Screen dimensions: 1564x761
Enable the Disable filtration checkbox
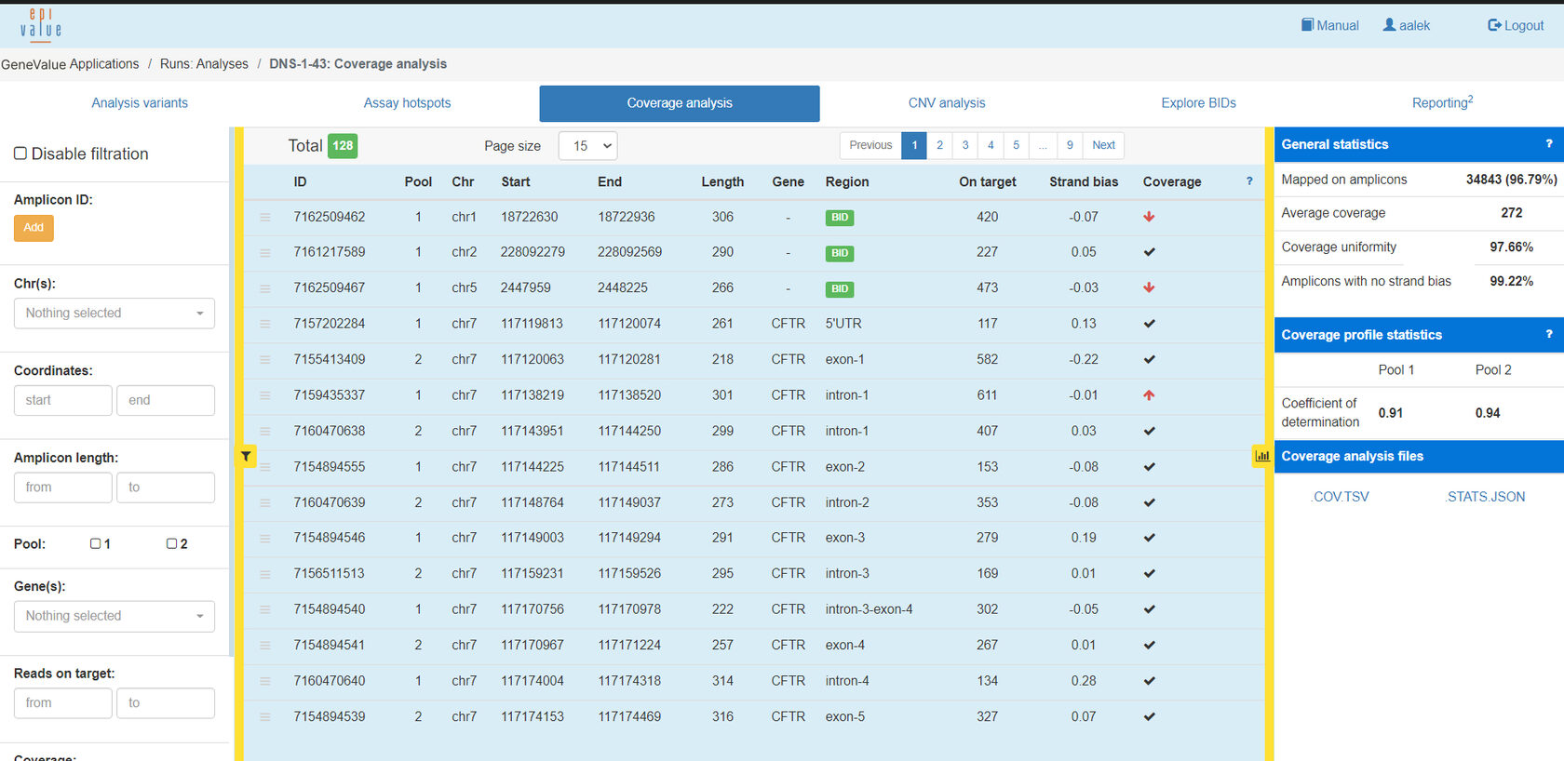tap(20, 154)
